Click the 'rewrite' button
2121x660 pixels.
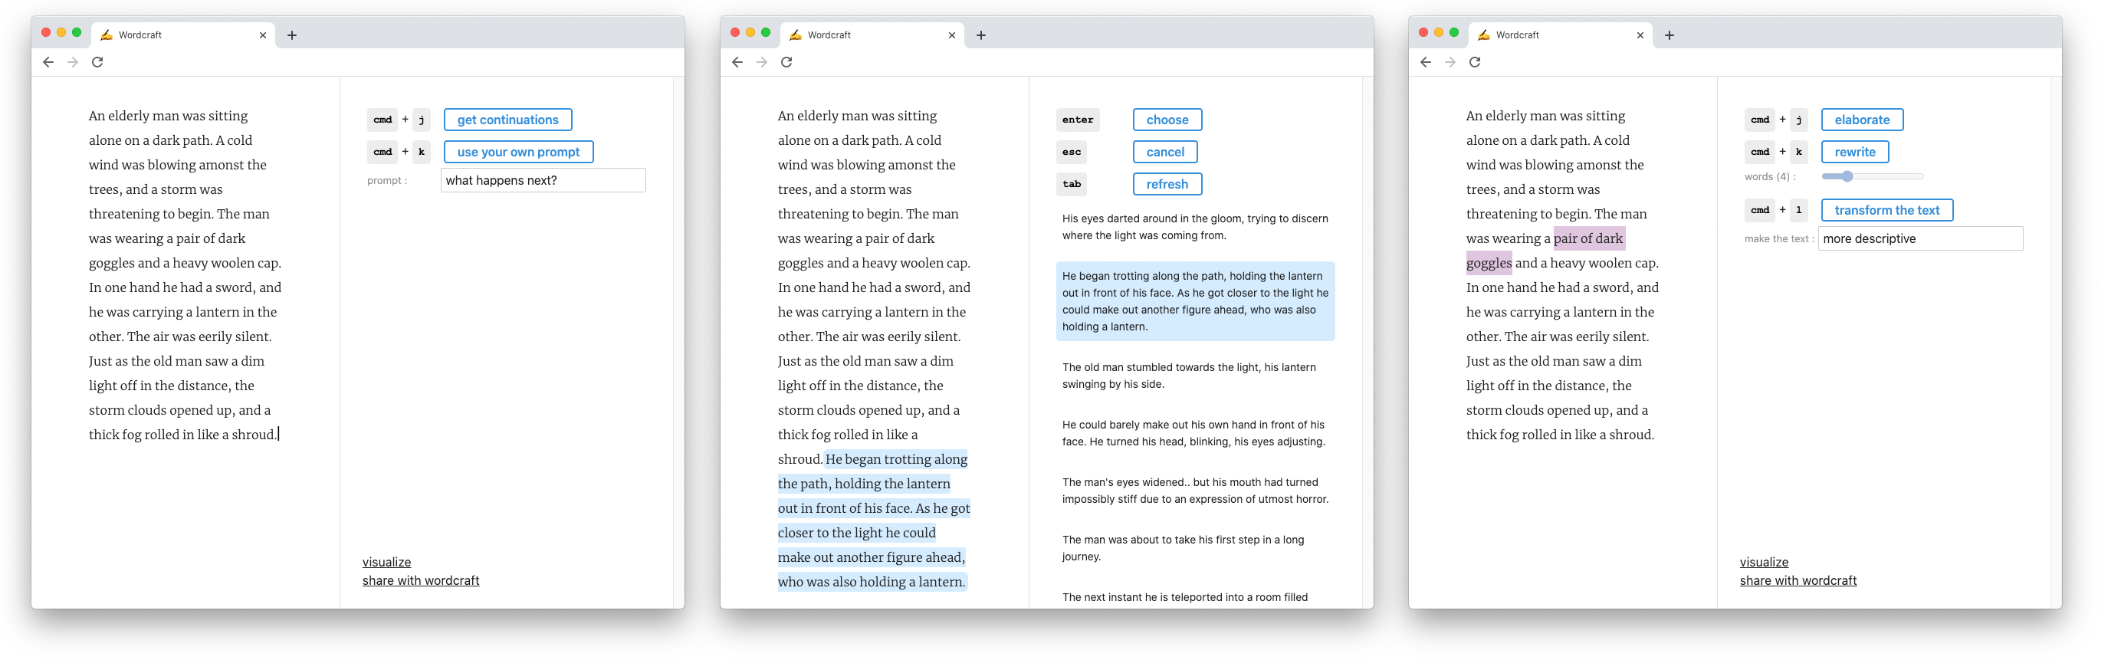(x=1855, y=153)
